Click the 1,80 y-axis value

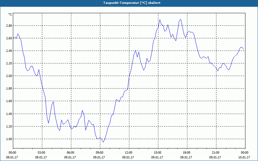coord(9,89)
